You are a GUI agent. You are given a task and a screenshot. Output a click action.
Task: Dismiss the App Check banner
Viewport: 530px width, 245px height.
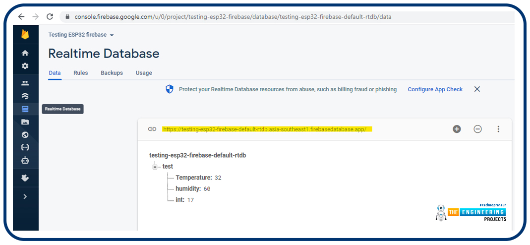pos(477,89)
